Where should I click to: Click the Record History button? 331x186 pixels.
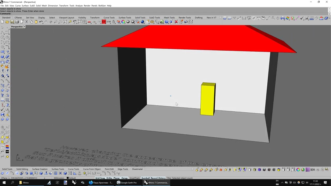(x=158, y=178)
